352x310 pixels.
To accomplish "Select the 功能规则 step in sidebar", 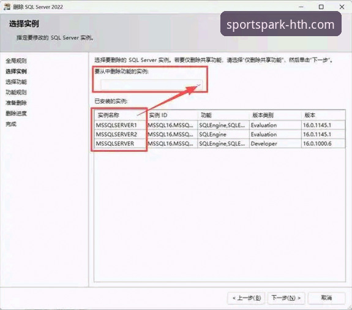I will [16, 93].
